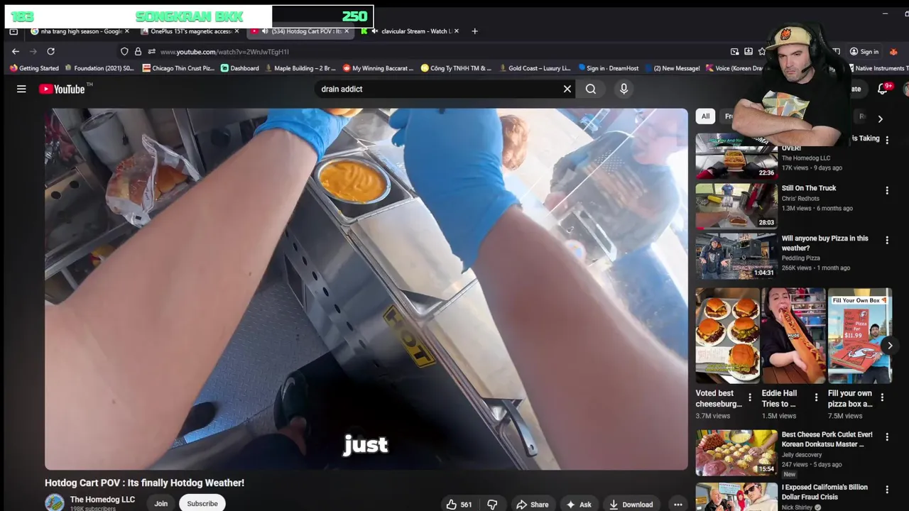Image resolution: width=909 pixels, height=511 pixels.
Task: Open the Gold Coast Luxury bookmark
Action: point(535,68)
